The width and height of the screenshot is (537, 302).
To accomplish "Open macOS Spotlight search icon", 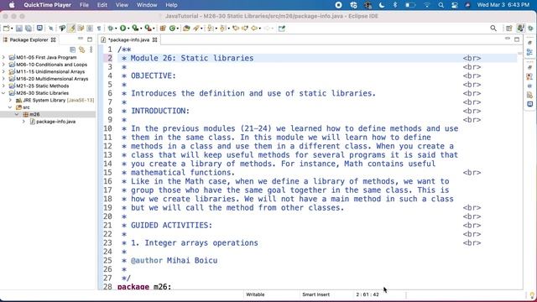I will 441,5.
